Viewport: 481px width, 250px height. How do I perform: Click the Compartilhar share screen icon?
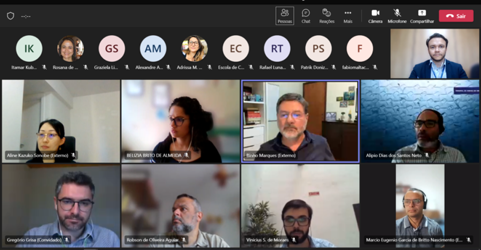pos(422,15)
